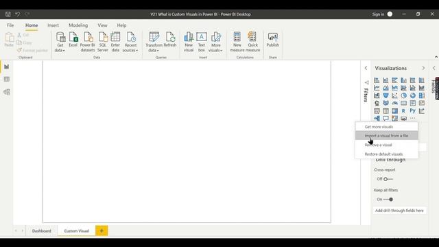Select the Table visual
The height and width of the screenshot is (247, 439).
pos(385,111)
